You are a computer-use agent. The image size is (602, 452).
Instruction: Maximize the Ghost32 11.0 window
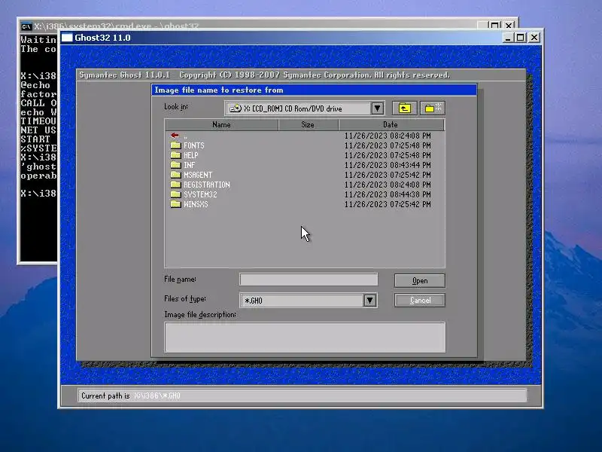tap(521, 38)
